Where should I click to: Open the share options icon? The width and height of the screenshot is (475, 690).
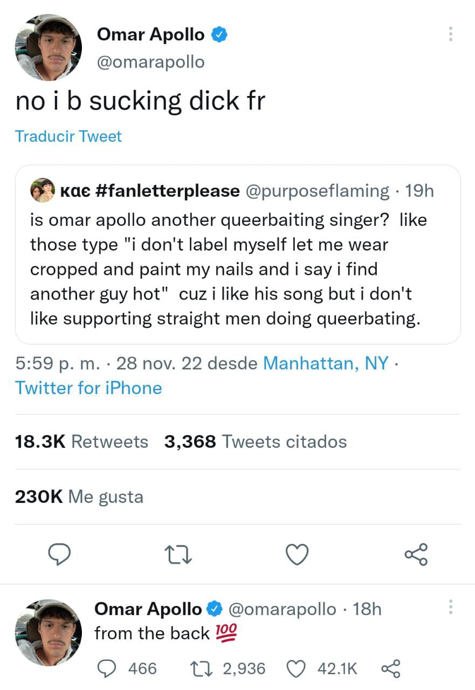(x=416, y=554)
